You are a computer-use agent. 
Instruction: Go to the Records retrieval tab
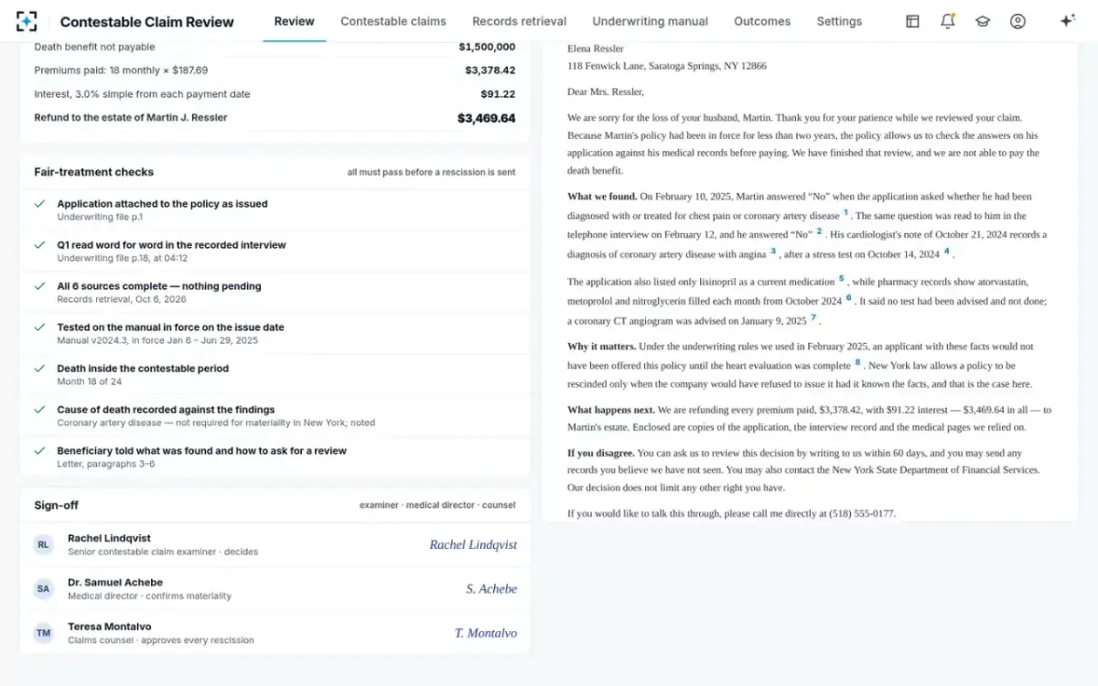coord(519,21)
